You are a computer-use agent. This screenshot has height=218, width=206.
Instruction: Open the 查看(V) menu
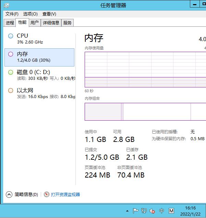pos(49,14)
